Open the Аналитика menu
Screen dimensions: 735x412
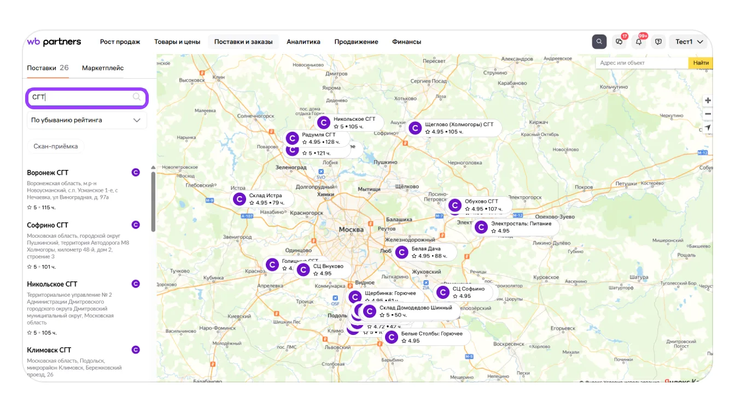click(304, 42)
